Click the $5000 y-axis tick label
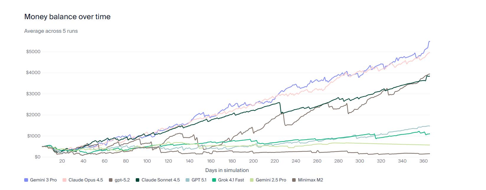 tap(33, 52)
